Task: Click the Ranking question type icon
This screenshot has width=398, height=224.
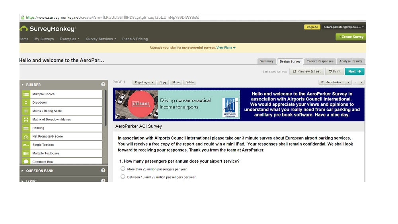Action: point(26,128)
